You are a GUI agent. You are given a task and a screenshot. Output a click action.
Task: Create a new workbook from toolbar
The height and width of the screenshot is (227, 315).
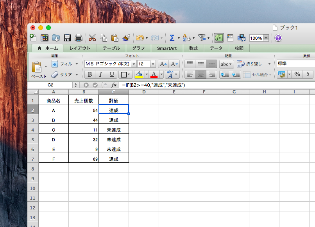pyautogui.click(x=33, y=38)
